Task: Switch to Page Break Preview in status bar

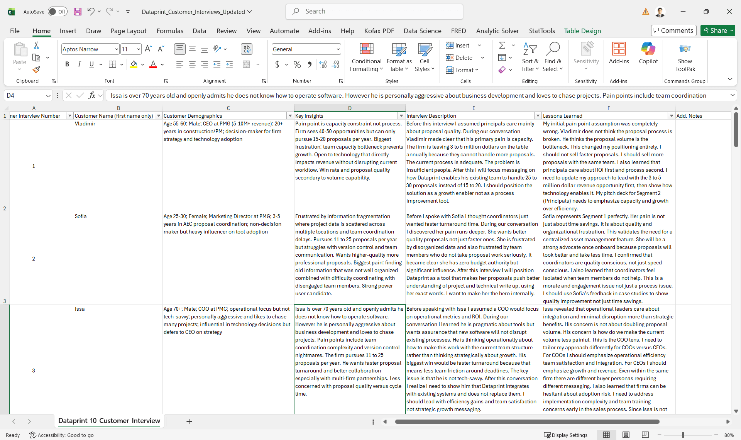Action: pos(645,435)
